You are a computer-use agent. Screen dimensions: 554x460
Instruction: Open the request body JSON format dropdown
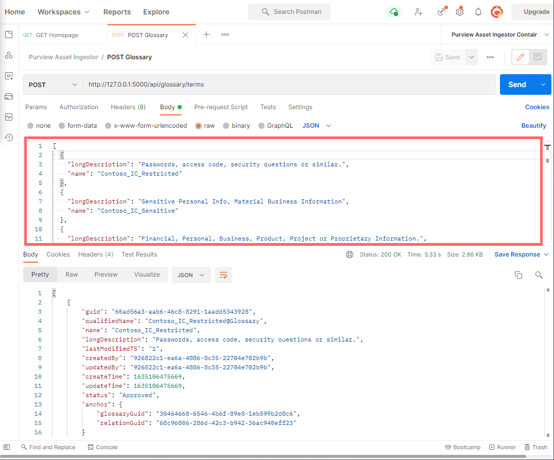317,126
